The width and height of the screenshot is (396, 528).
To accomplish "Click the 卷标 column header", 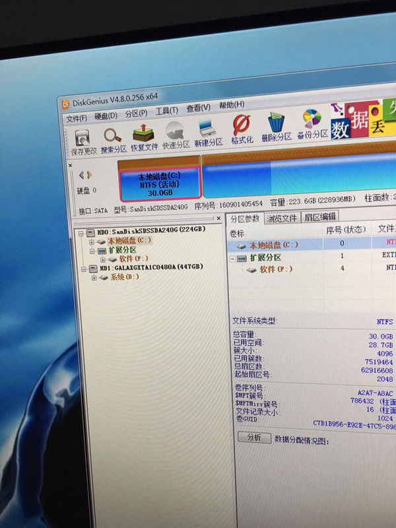I will pyautogui.click(x=237, y=234).
